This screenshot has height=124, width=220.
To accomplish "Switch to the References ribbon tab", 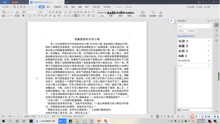I will [x=66, y=7].
